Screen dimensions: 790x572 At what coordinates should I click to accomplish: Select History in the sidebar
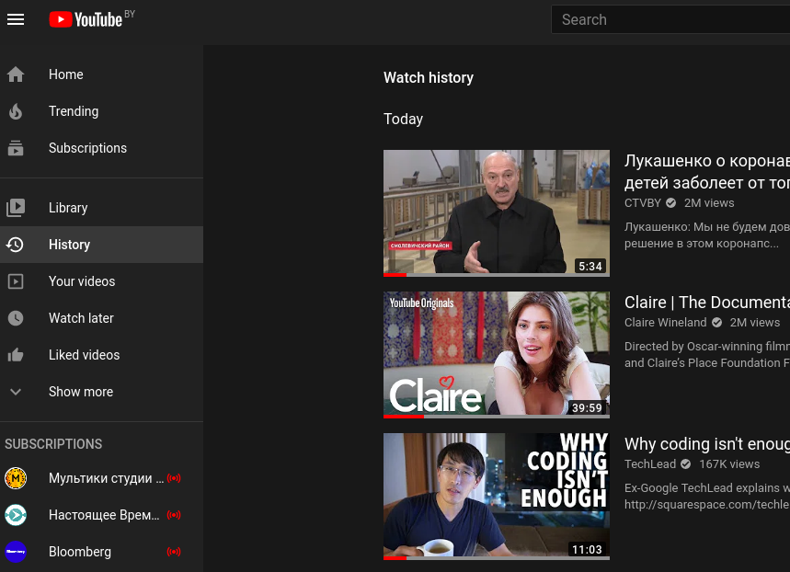(101, 245)
